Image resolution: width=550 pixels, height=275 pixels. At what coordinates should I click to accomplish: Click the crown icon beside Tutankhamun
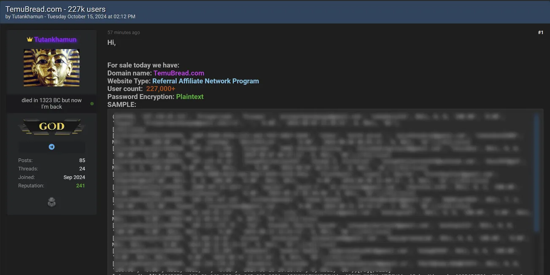[30, 40]
